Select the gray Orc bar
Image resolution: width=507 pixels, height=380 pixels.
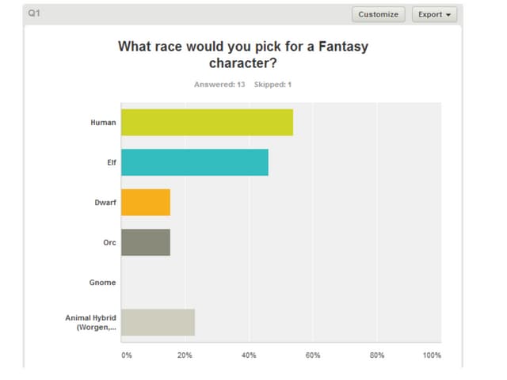click(146, 242)
